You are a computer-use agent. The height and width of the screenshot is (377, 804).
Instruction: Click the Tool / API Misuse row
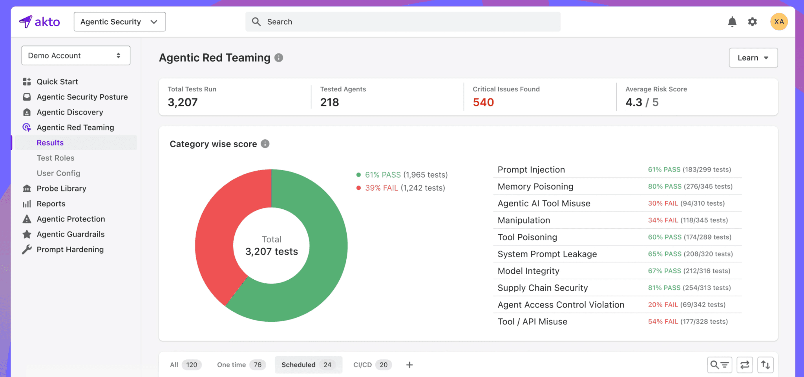tap(618, 321)
